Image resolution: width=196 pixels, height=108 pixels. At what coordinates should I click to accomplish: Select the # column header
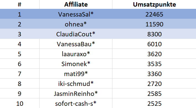point(19,4)
